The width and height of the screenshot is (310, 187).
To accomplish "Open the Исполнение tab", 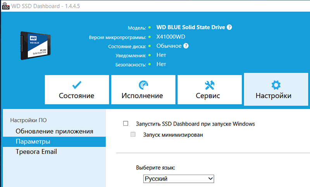I will 143,89.
